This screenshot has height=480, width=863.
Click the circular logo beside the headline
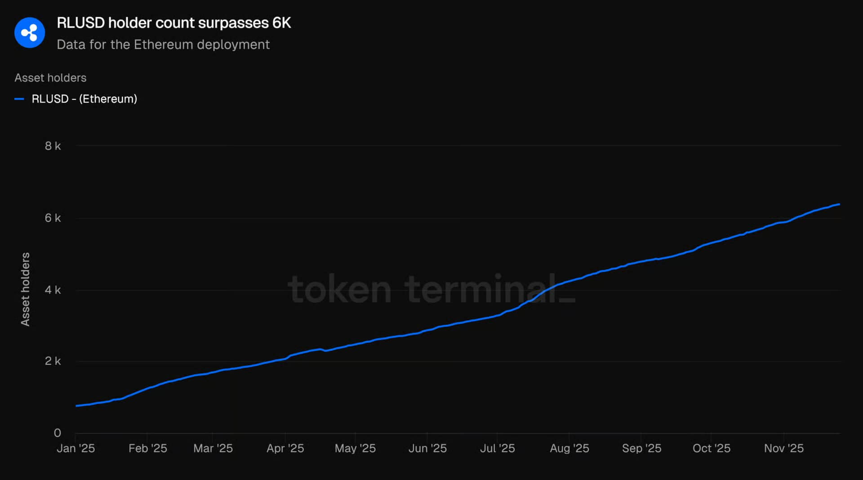tap(30, 32)
